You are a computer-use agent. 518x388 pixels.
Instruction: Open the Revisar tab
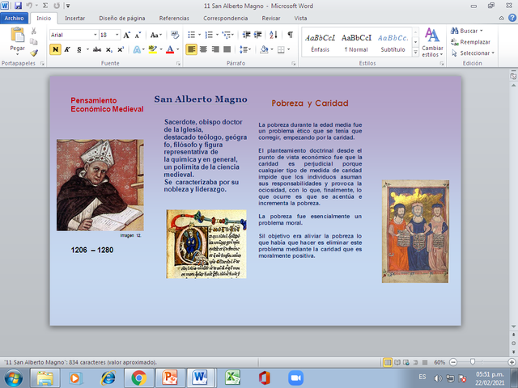[271, 18]
